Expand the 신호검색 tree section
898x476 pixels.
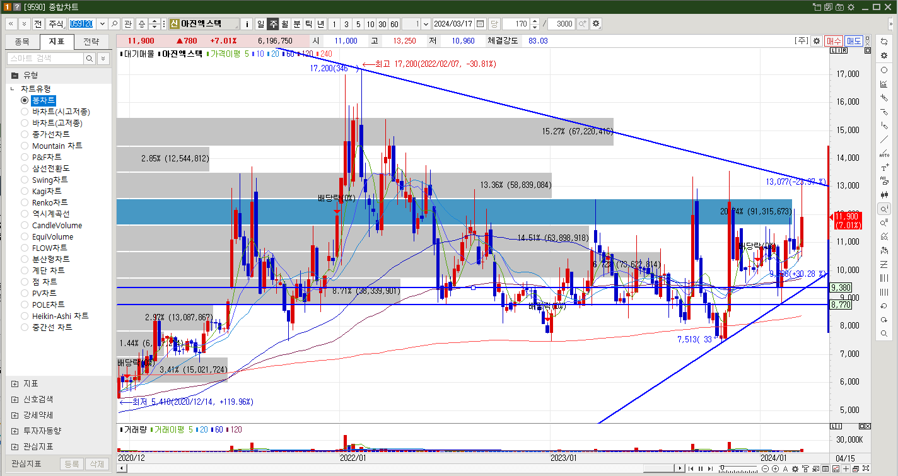tap(15, 399)
